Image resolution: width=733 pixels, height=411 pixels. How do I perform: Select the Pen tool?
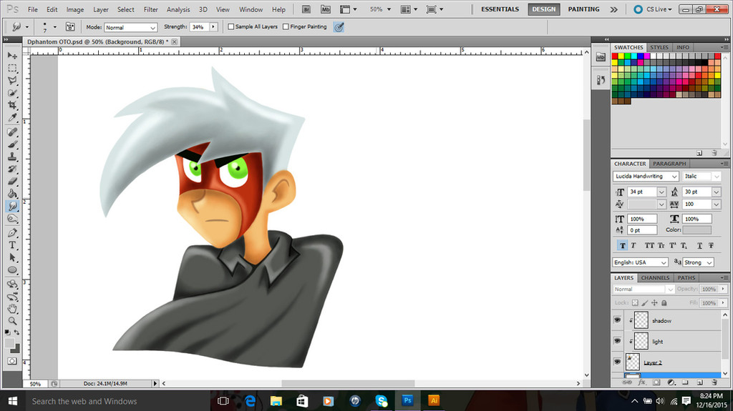coord(12,232)
